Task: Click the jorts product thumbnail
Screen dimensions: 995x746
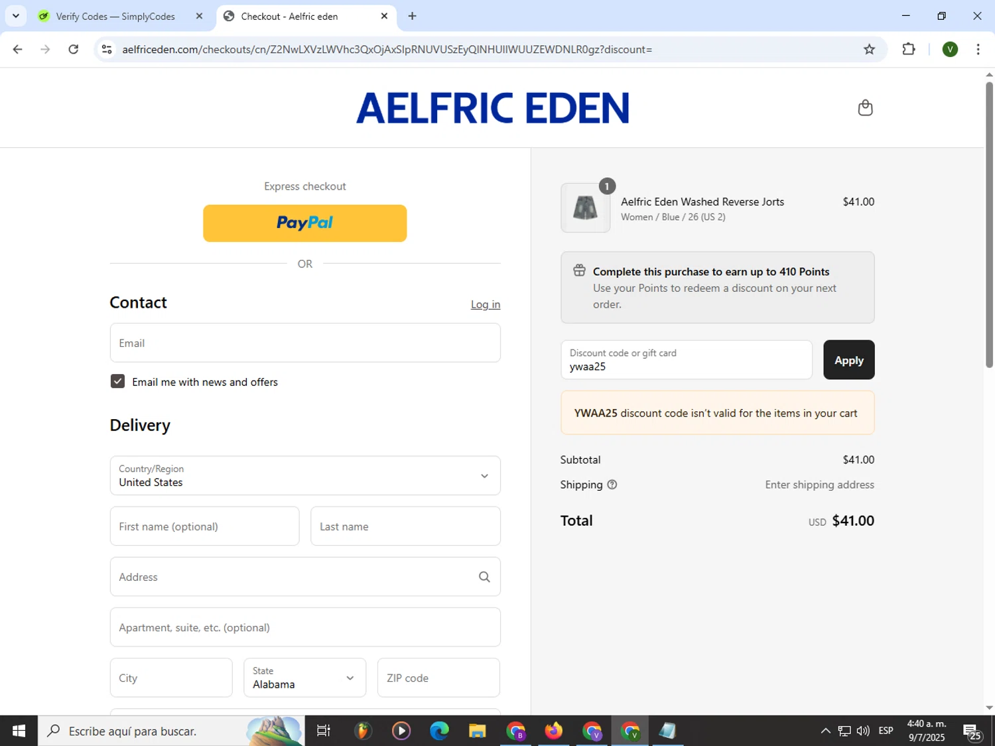Action: point(585,208)
